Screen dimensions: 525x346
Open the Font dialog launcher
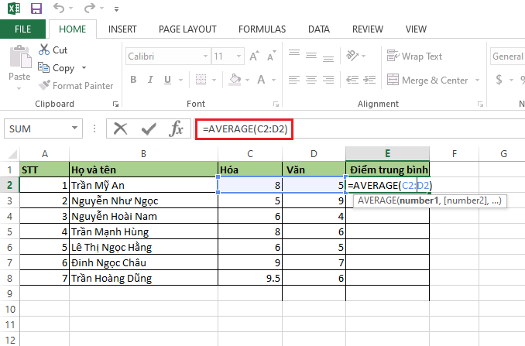(276, 104)
